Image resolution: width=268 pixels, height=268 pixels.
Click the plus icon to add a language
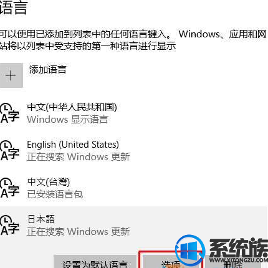click(x=11, y=75)
